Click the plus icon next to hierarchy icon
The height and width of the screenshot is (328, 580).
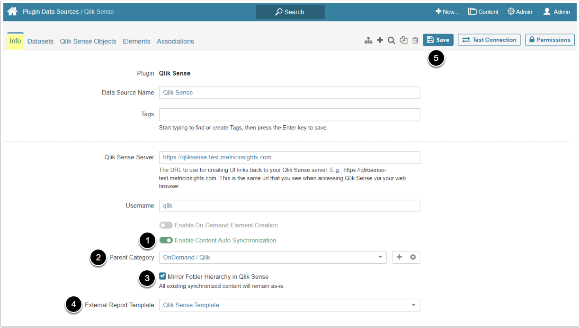pyautogui.click(x=380, y=41)
